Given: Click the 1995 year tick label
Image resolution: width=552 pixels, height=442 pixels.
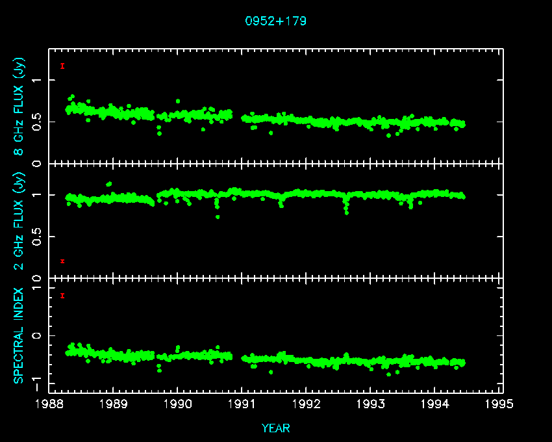Looking at the screenshot, I should [499, 404].
